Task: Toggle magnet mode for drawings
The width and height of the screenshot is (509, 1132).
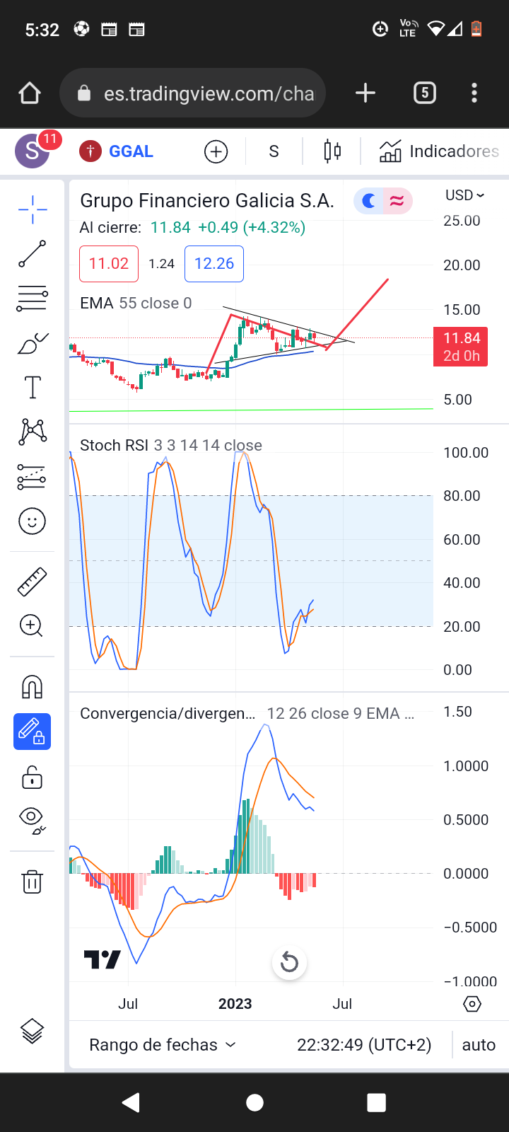Action: (x=32, y=687)
